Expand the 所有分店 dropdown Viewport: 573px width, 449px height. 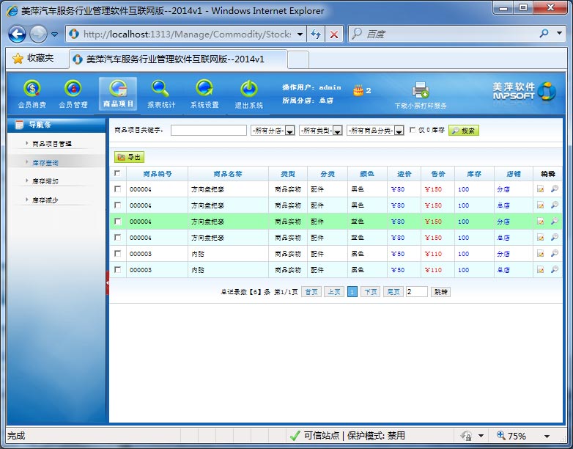(289, 131)
